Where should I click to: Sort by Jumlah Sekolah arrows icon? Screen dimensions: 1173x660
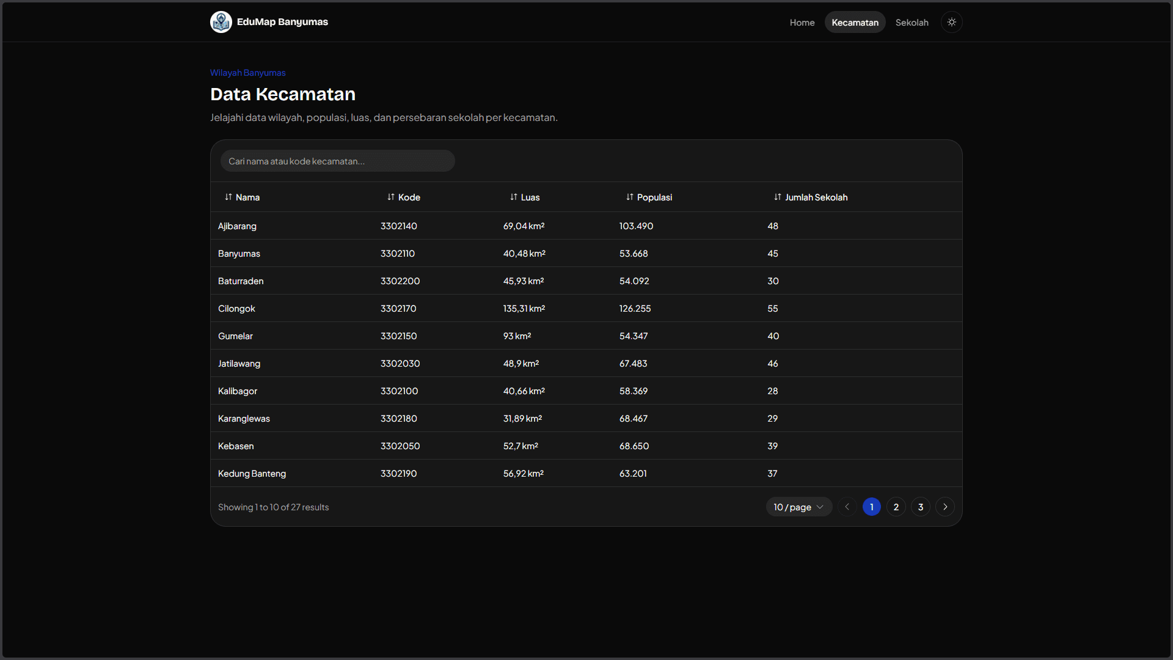click(x=778, y=197)
